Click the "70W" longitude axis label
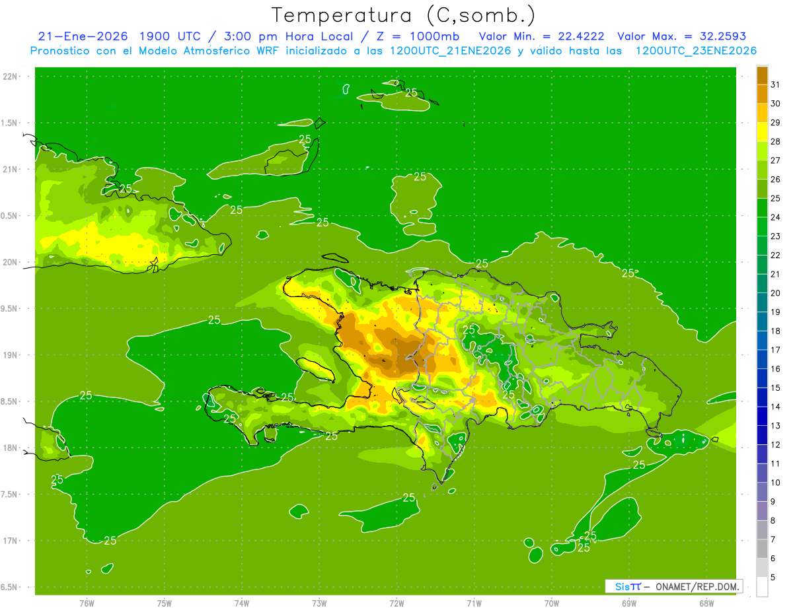This screenshot has width=793, height=612. (552, 603)
